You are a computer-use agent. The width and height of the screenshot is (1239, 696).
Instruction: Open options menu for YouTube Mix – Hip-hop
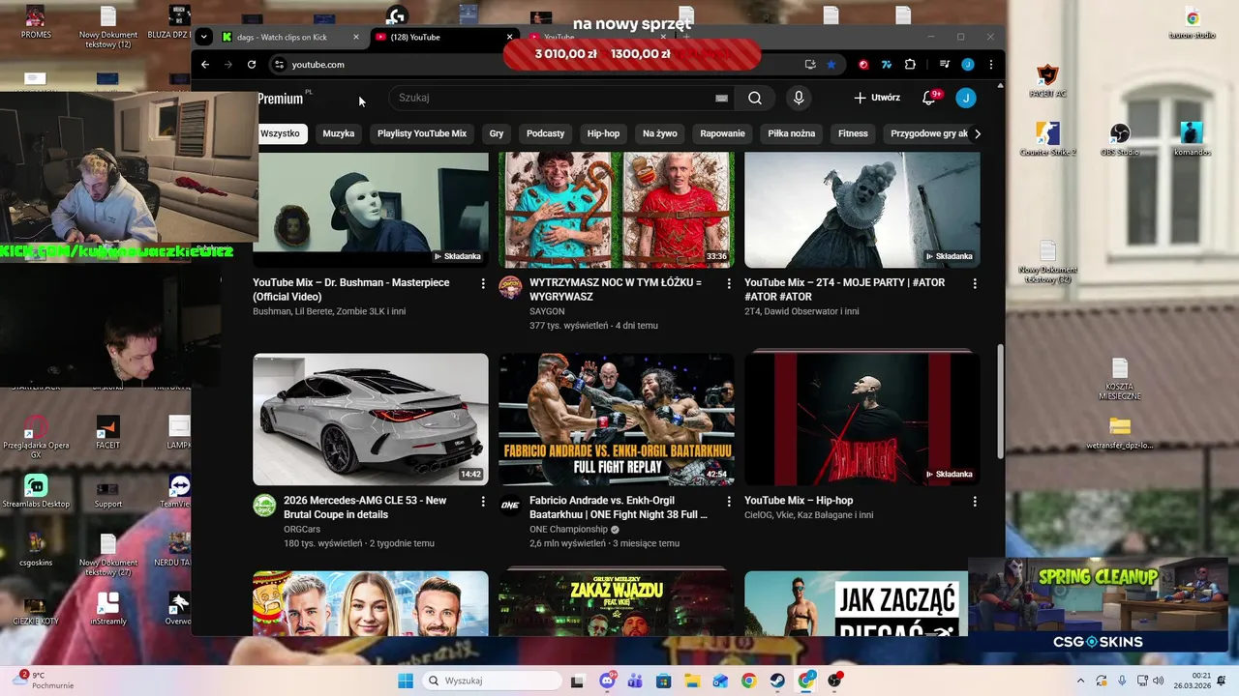pyautogui.click(x=975, y=502)
